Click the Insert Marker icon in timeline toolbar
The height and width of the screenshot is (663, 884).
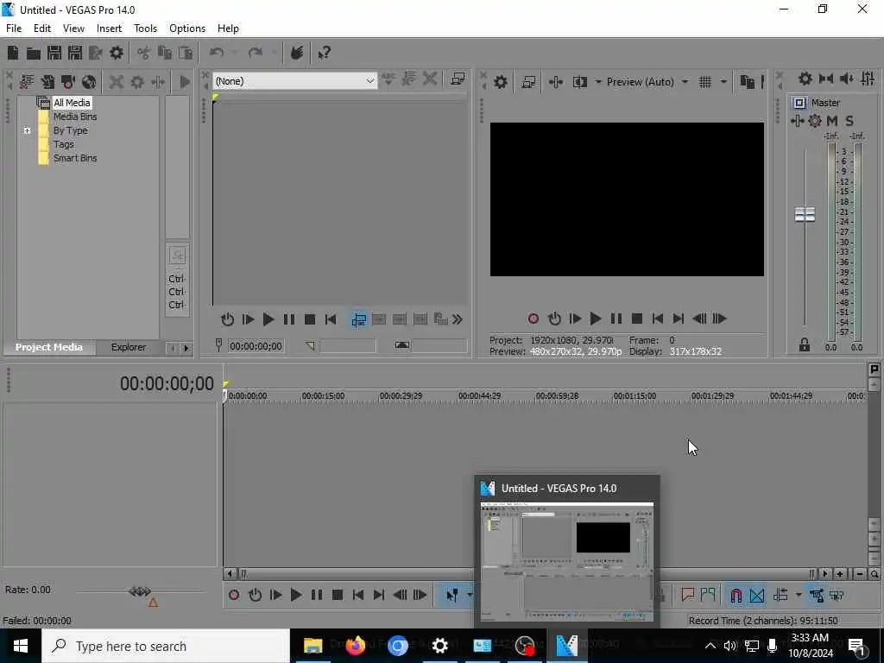[x=687, y=595]
